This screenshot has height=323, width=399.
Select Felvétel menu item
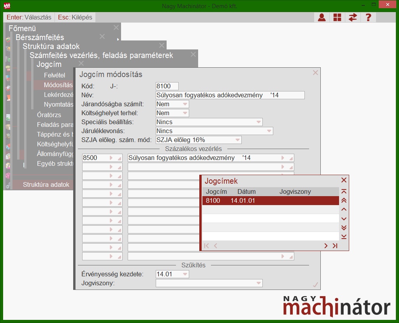click(54, 75)
